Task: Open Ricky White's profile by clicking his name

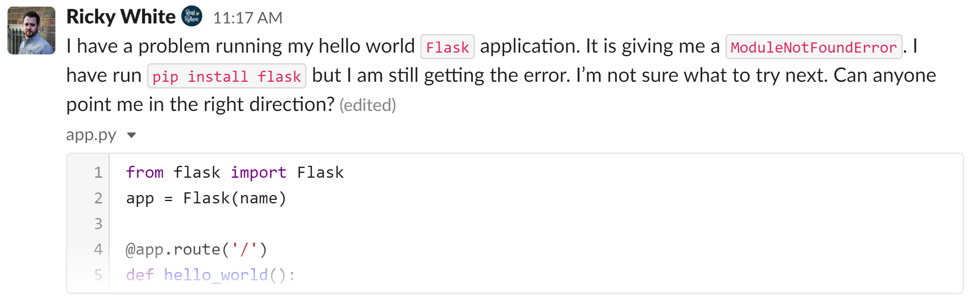Action: tap(120, 16)
